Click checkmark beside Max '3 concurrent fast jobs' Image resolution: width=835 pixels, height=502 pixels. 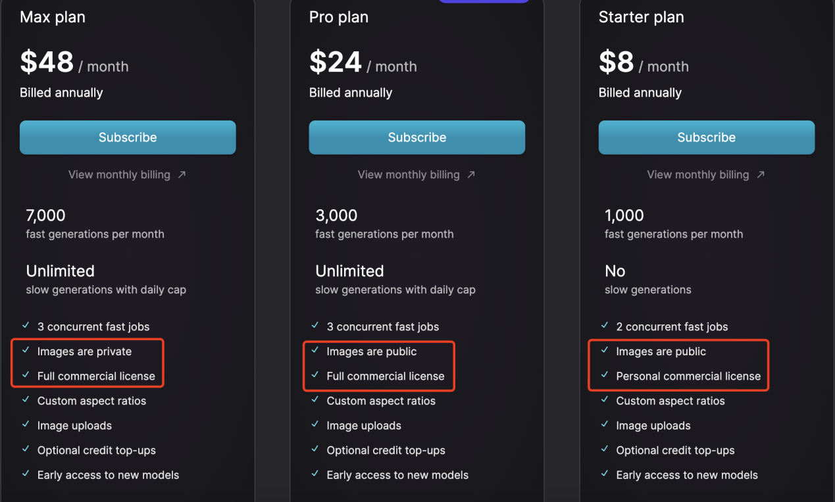point(26,326)
